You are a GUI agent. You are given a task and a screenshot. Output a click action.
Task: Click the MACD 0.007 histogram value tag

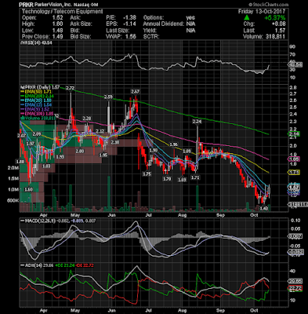pyautogui.click(x=295, y=236)
